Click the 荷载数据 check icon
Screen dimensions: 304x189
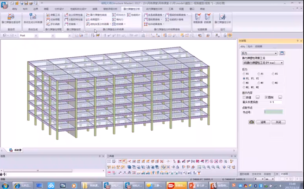point(198,17)
